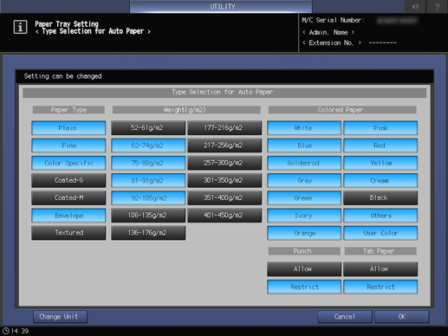The width and height of the screenshot is (448, 336).
Task: Open the UTILITY tab at top
Action: pyautogui.click(x=221, y=6)
